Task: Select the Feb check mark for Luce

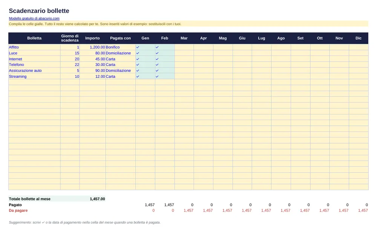Action: pos(157,53)
